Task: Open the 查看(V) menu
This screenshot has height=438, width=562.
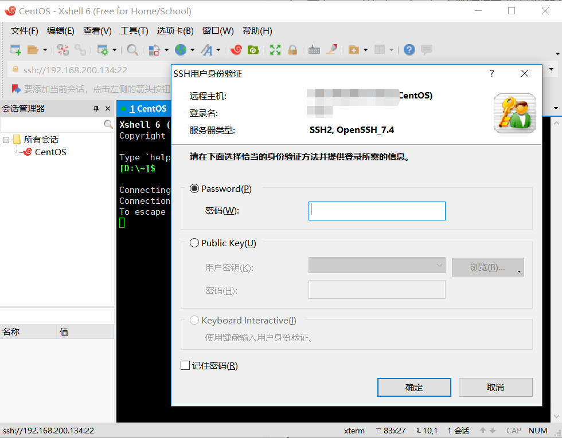Action: coord(97,31)
